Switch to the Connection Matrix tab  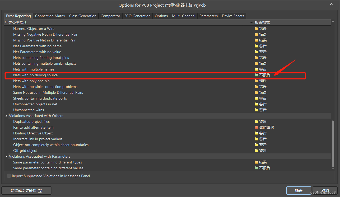coord(50,16)
